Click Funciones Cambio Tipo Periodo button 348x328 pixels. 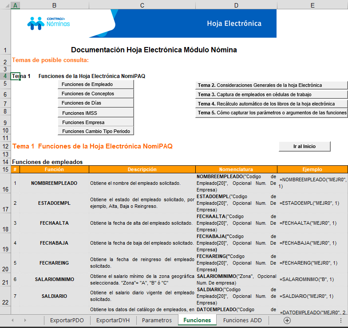point(96,131)
